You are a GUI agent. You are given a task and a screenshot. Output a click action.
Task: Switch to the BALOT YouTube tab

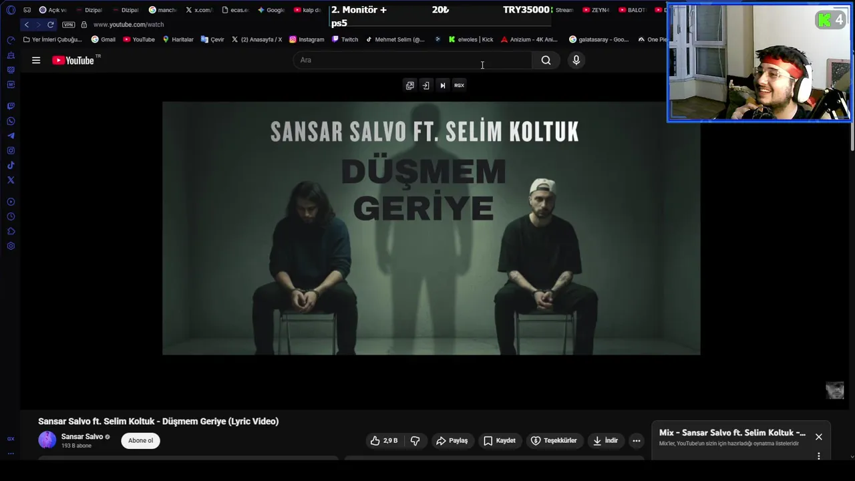point(632,10)
